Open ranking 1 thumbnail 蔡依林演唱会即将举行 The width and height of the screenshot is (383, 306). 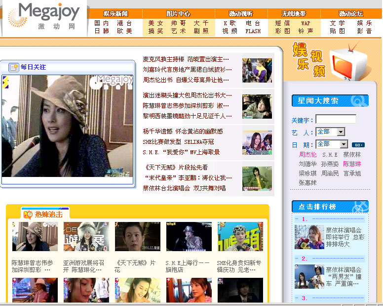(309, 237)
